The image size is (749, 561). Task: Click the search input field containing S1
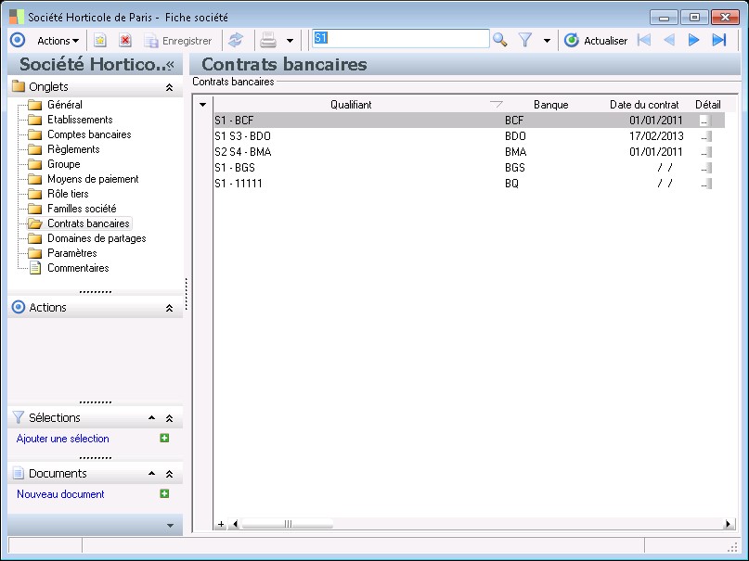pyautogui.click(x=399, y=39)
